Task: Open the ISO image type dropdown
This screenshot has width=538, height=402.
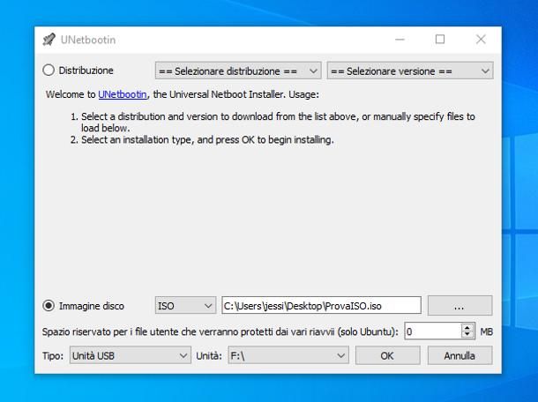Action: pyautogui.click(x=185, y=306)
